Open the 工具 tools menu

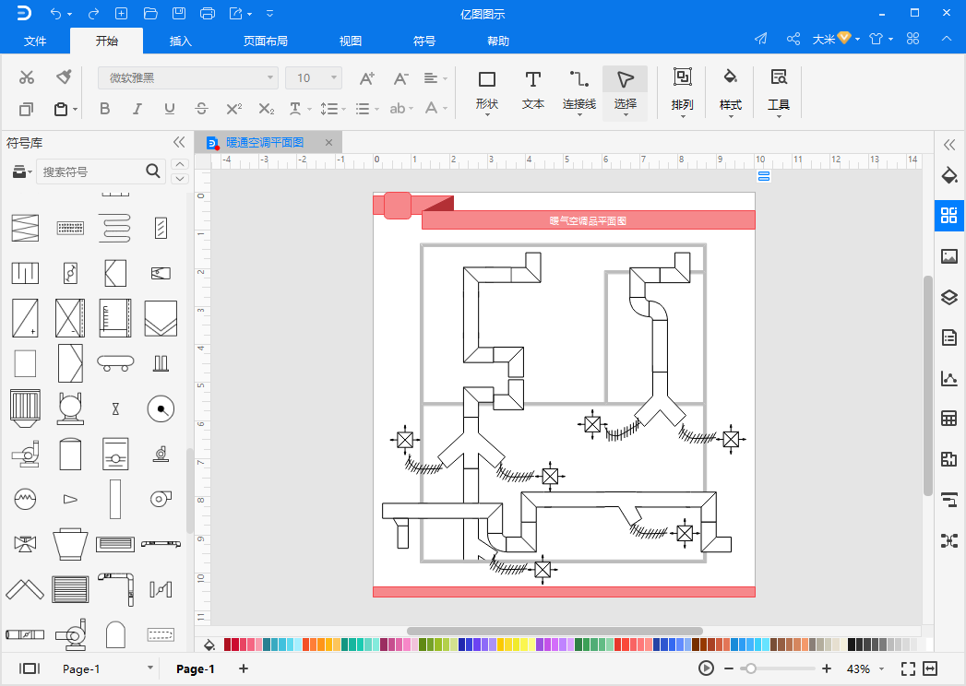click(779, 92)
